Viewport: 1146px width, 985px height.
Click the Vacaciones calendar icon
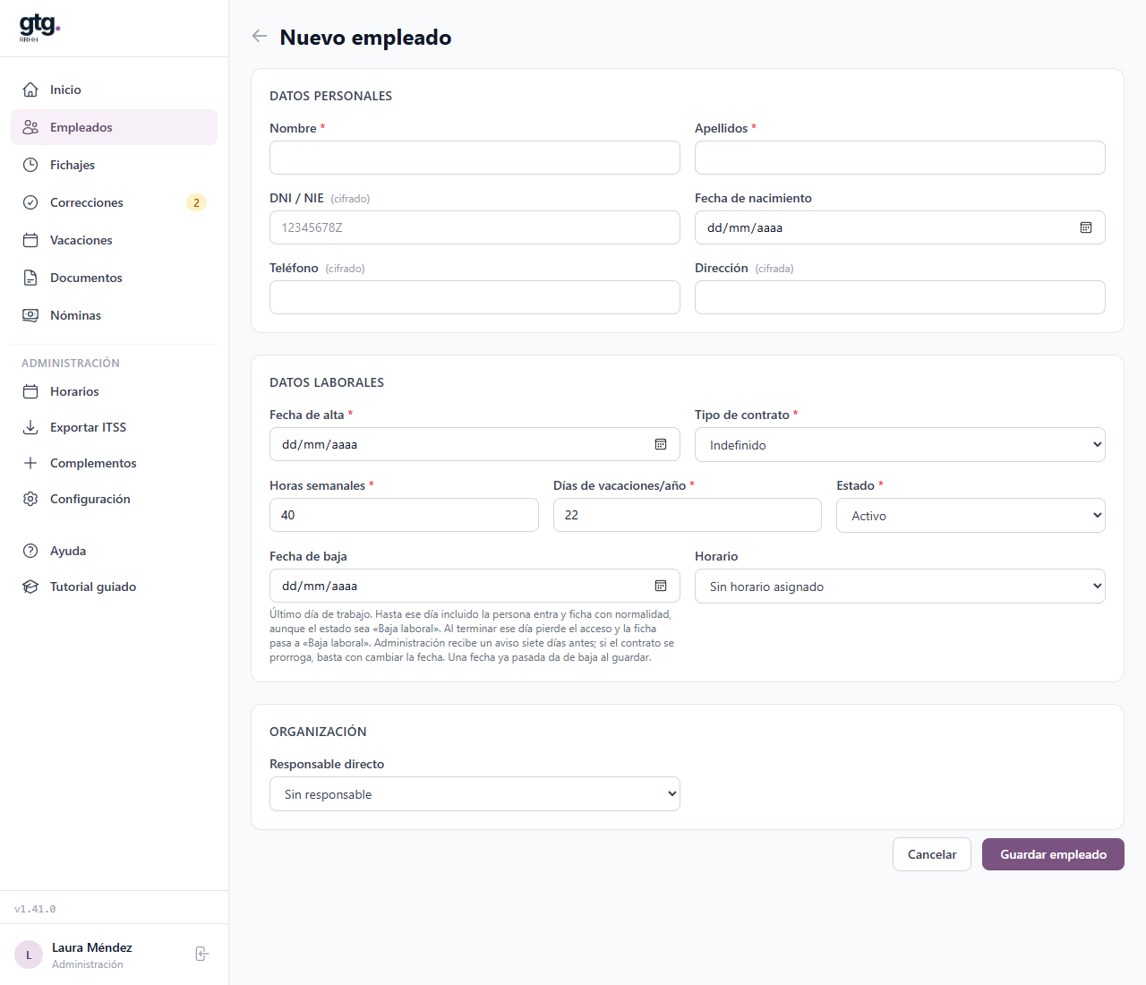[x=30, y=240]
